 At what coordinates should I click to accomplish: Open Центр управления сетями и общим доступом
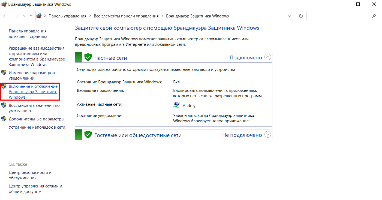point(35,189)
